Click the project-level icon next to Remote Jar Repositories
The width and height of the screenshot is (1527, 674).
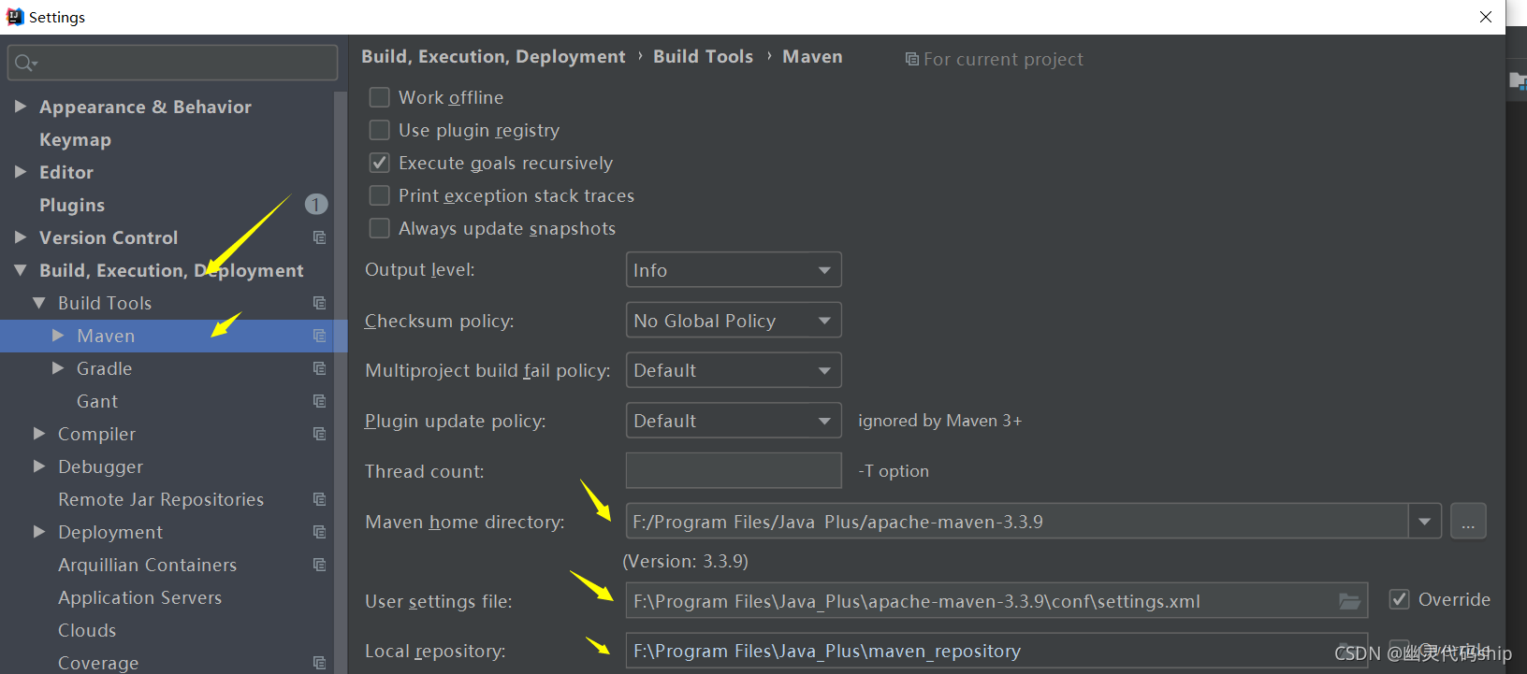click(320, 499)
